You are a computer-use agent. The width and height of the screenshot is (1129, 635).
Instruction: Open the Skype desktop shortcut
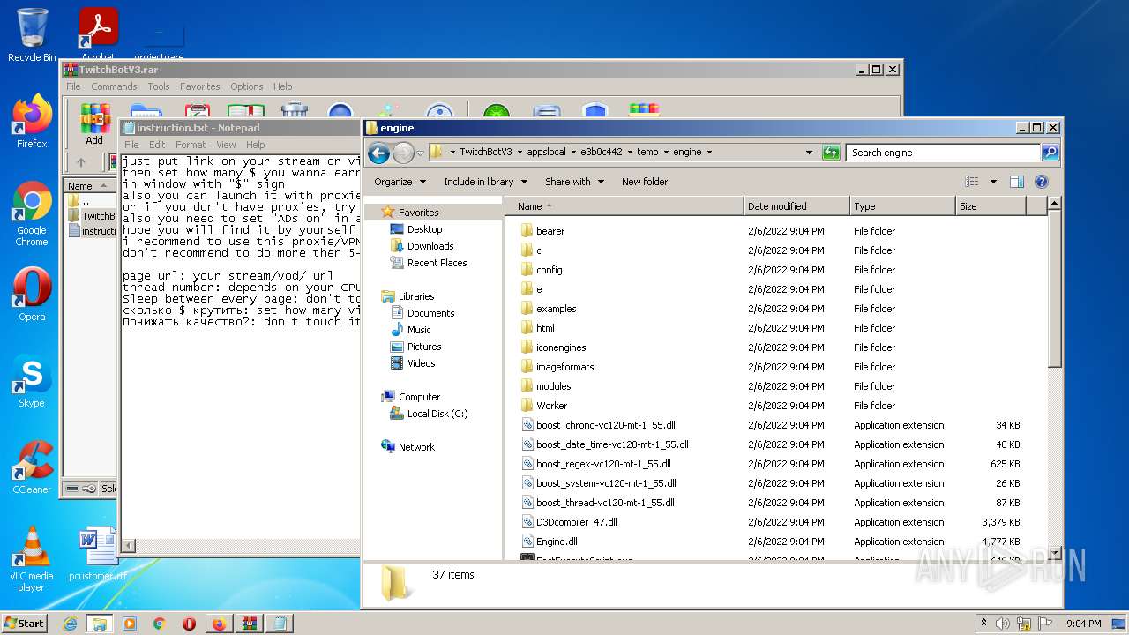tap(32, 381)
